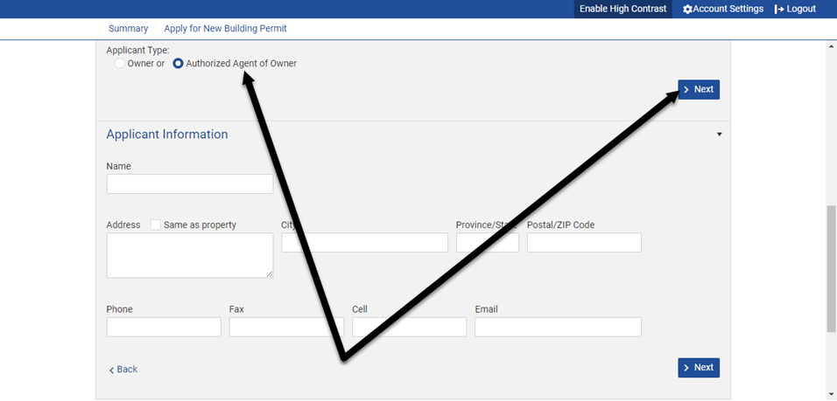Click the Logout icon
Image resolution: width=837 pixels, height=401 pixels.
(779, 9)
